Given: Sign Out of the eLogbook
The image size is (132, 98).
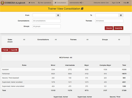Looking at the screenshot, I should tap(116, 3).
